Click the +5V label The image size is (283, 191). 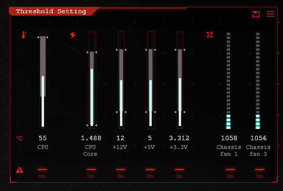click(149, 147)
